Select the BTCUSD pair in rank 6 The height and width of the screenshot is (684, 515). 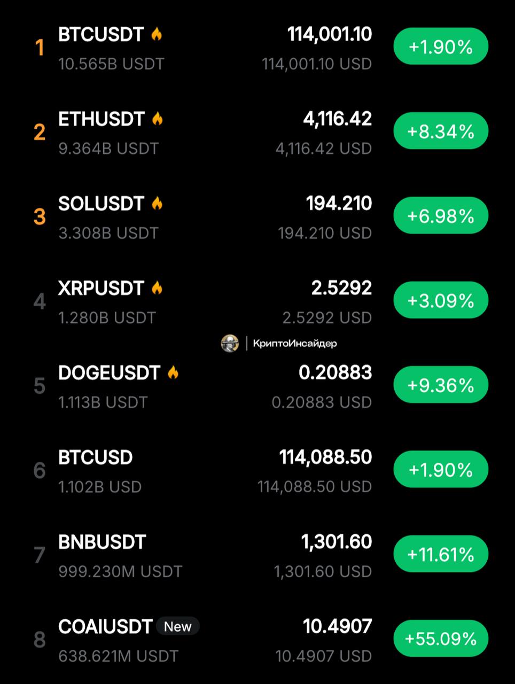(x=95, y=457)
